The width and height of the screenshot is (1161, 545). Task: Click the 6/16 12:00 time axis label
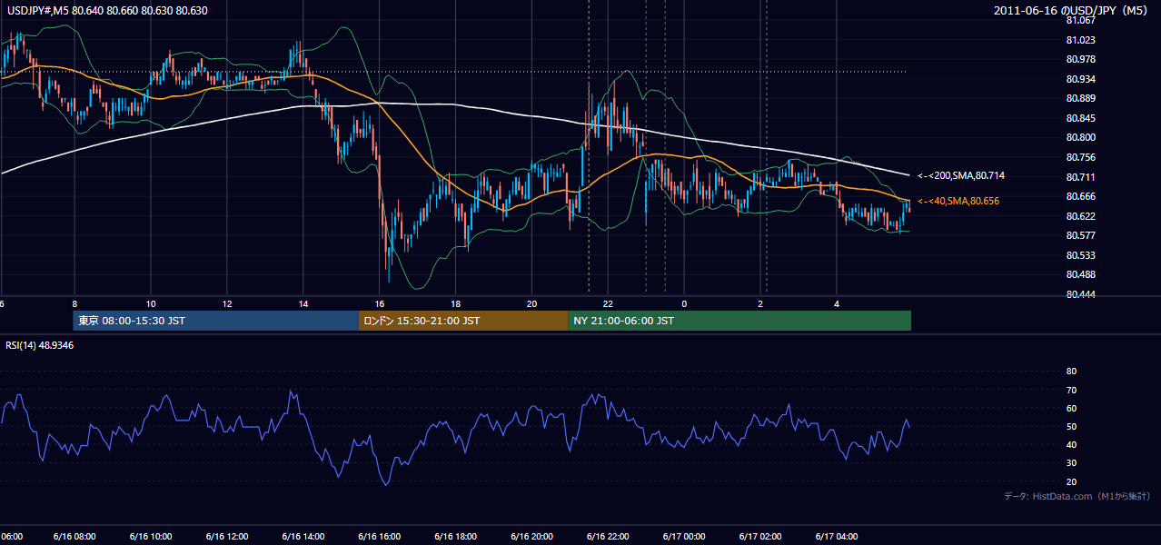pyautogui.click(x=227, y=536)
